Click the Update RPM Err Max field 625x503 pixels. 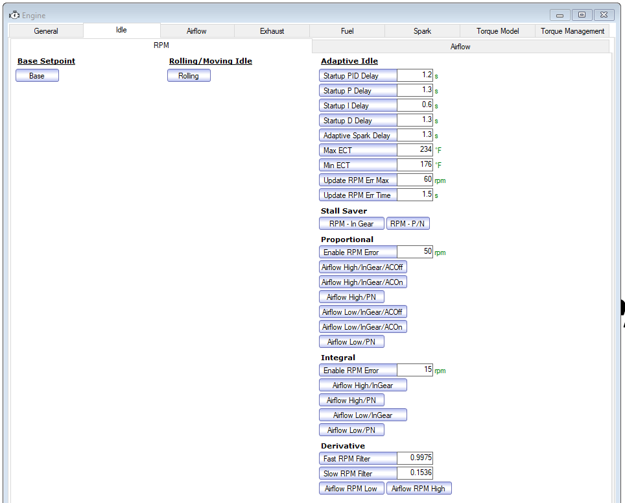415,180
